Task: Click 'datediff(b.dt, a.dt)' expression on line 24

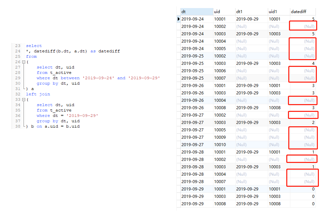Action: click(60, 51)
